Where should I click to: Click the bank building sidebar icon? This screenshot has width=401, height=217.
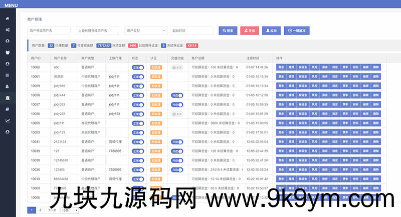8,97
